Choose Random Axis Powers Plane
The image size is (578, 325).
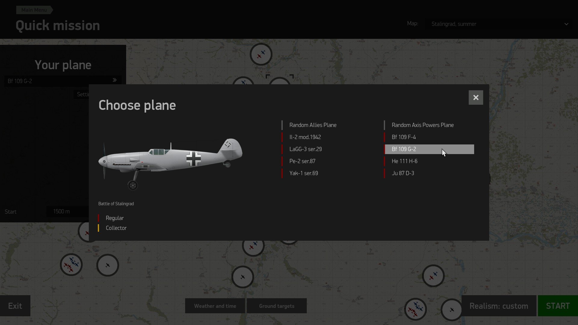tap(422, 125)
